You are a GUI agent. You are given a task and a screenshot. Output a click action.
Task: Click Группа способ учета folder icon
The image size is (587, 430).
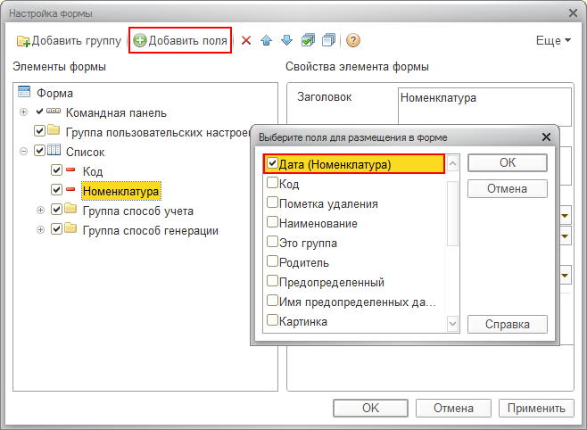coord(70,208)
